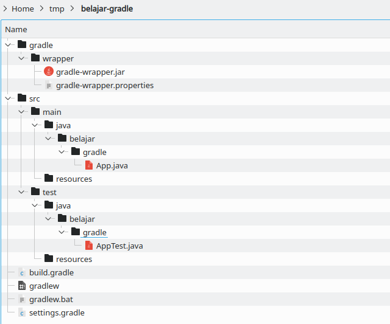This screenshot has width=390, height=324.
Task: Collapse the main folder under src
Action: click(x=21, y=112)
